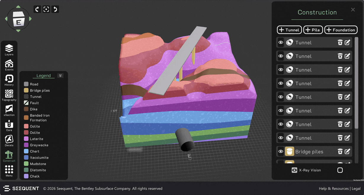Viewport: 364px width, 195px height.
Task: Click the Diatomite legend entry
Action: point(35,170)
